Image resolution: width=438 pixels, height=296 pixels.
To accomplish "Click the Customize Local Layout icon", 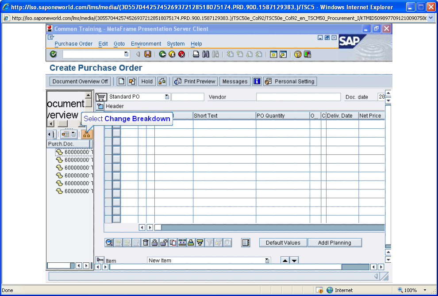I will click(x=307, y=54).
